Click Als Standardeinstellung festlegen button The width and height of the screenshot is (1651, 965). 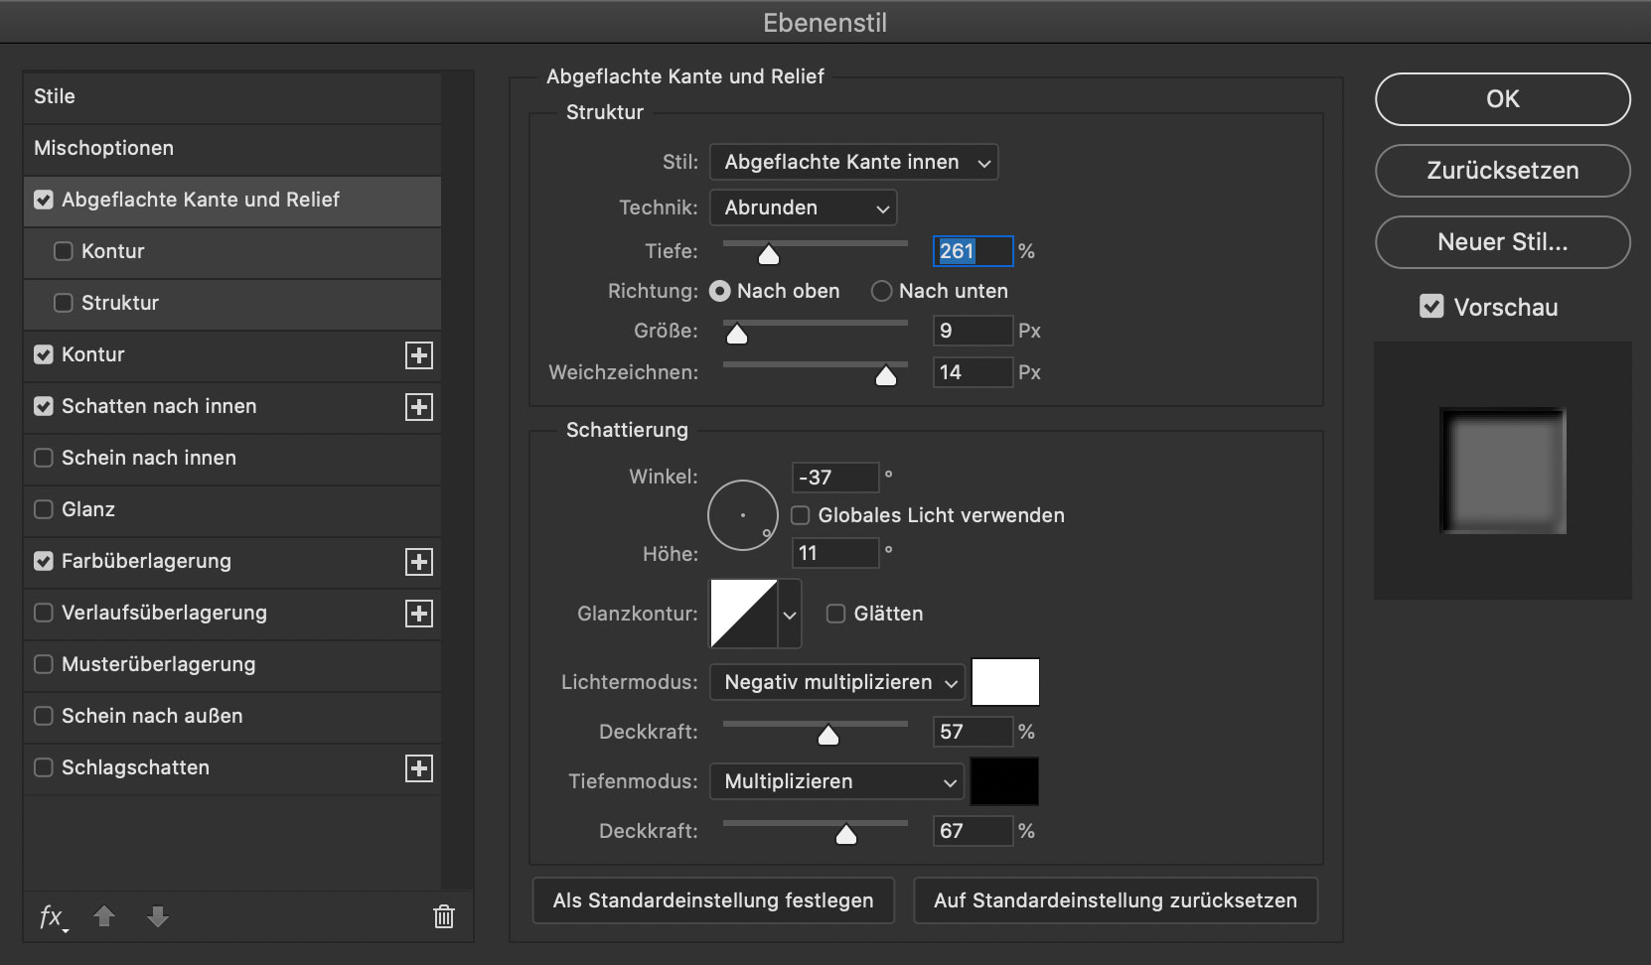[713, 900]
